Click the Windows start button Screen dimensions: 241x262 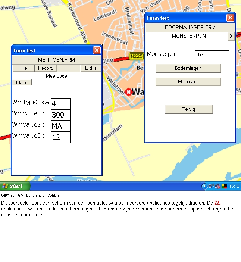tap(15, 186)
